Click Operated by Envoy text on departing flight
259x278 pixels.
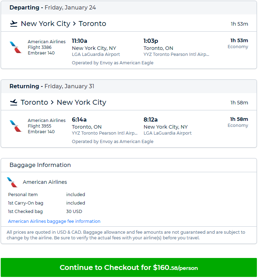112,63
